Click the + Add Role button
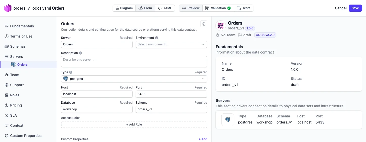366x142 pixels. click(134, 125)
